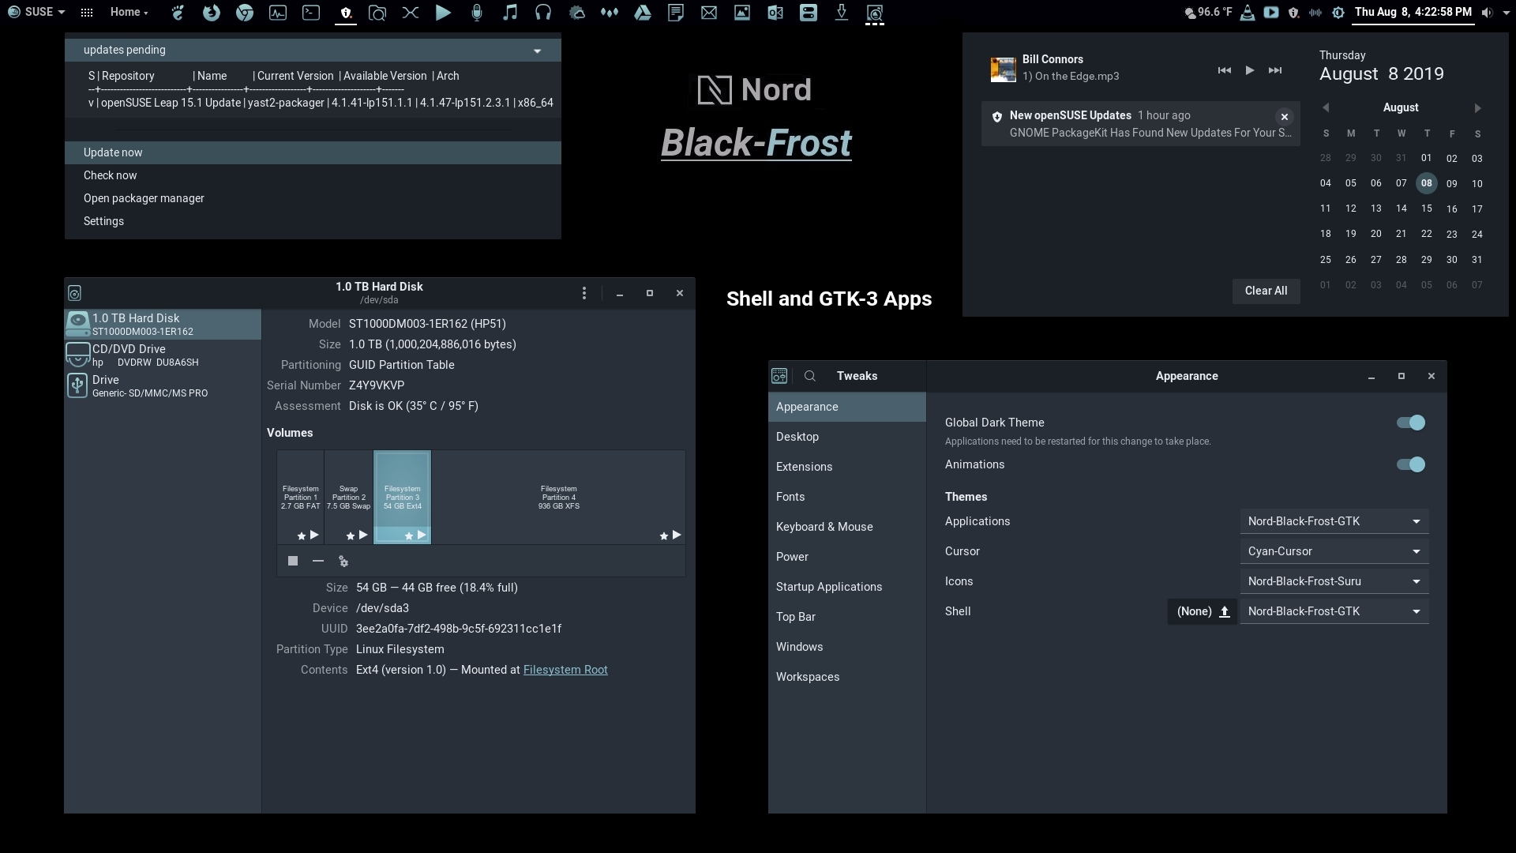
Task: Click the Disks app icon in window header
Action: click(74, 293)
